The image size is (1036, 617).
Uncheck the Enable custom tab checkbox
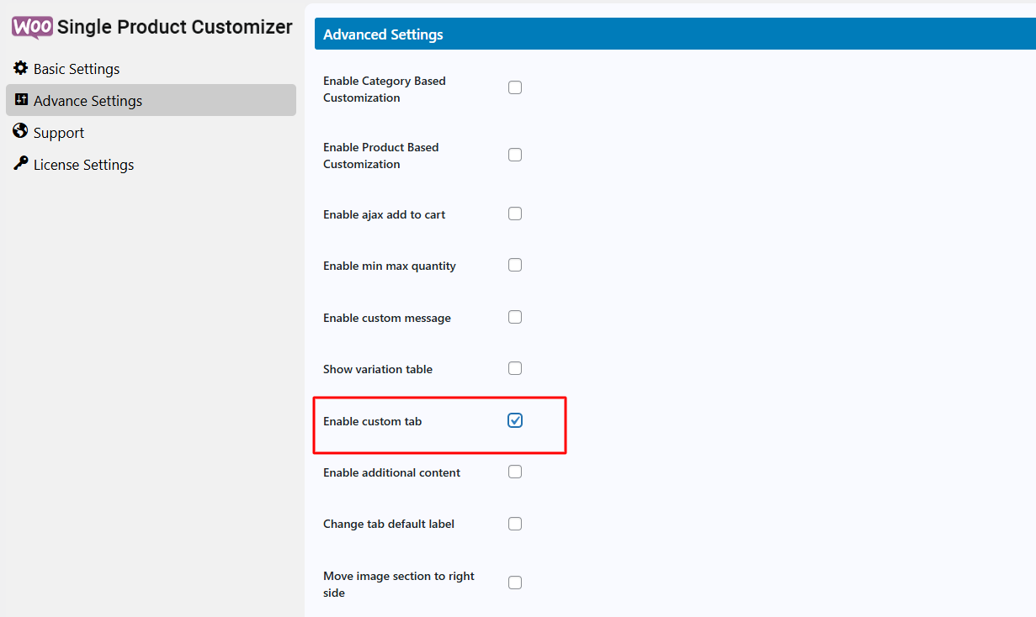(515, 420)
